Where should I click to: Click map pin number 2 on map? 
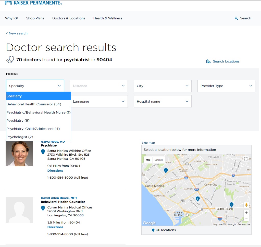coord(197,199)
